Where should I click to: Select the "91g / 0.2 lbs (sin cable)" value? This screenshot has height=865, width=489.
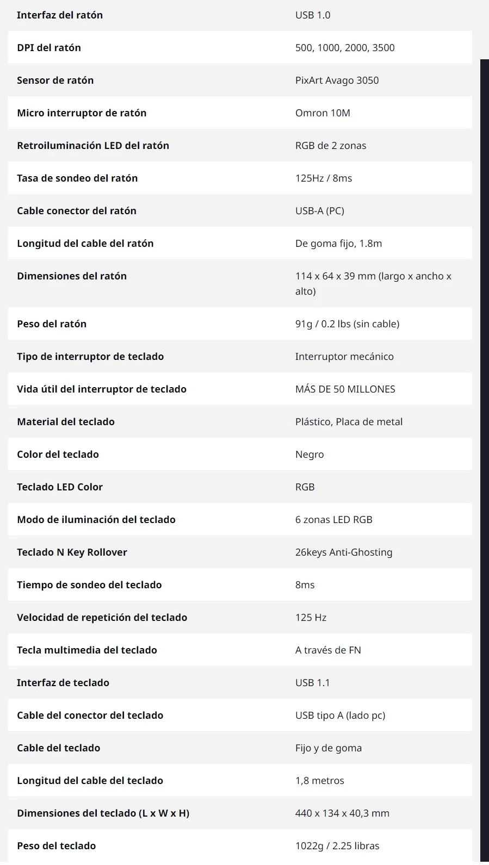click(x=347, y=324)
